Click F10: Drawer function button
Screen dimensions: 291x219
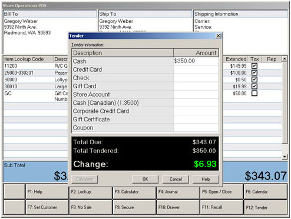pyautogui.click(x=178, y=207)
